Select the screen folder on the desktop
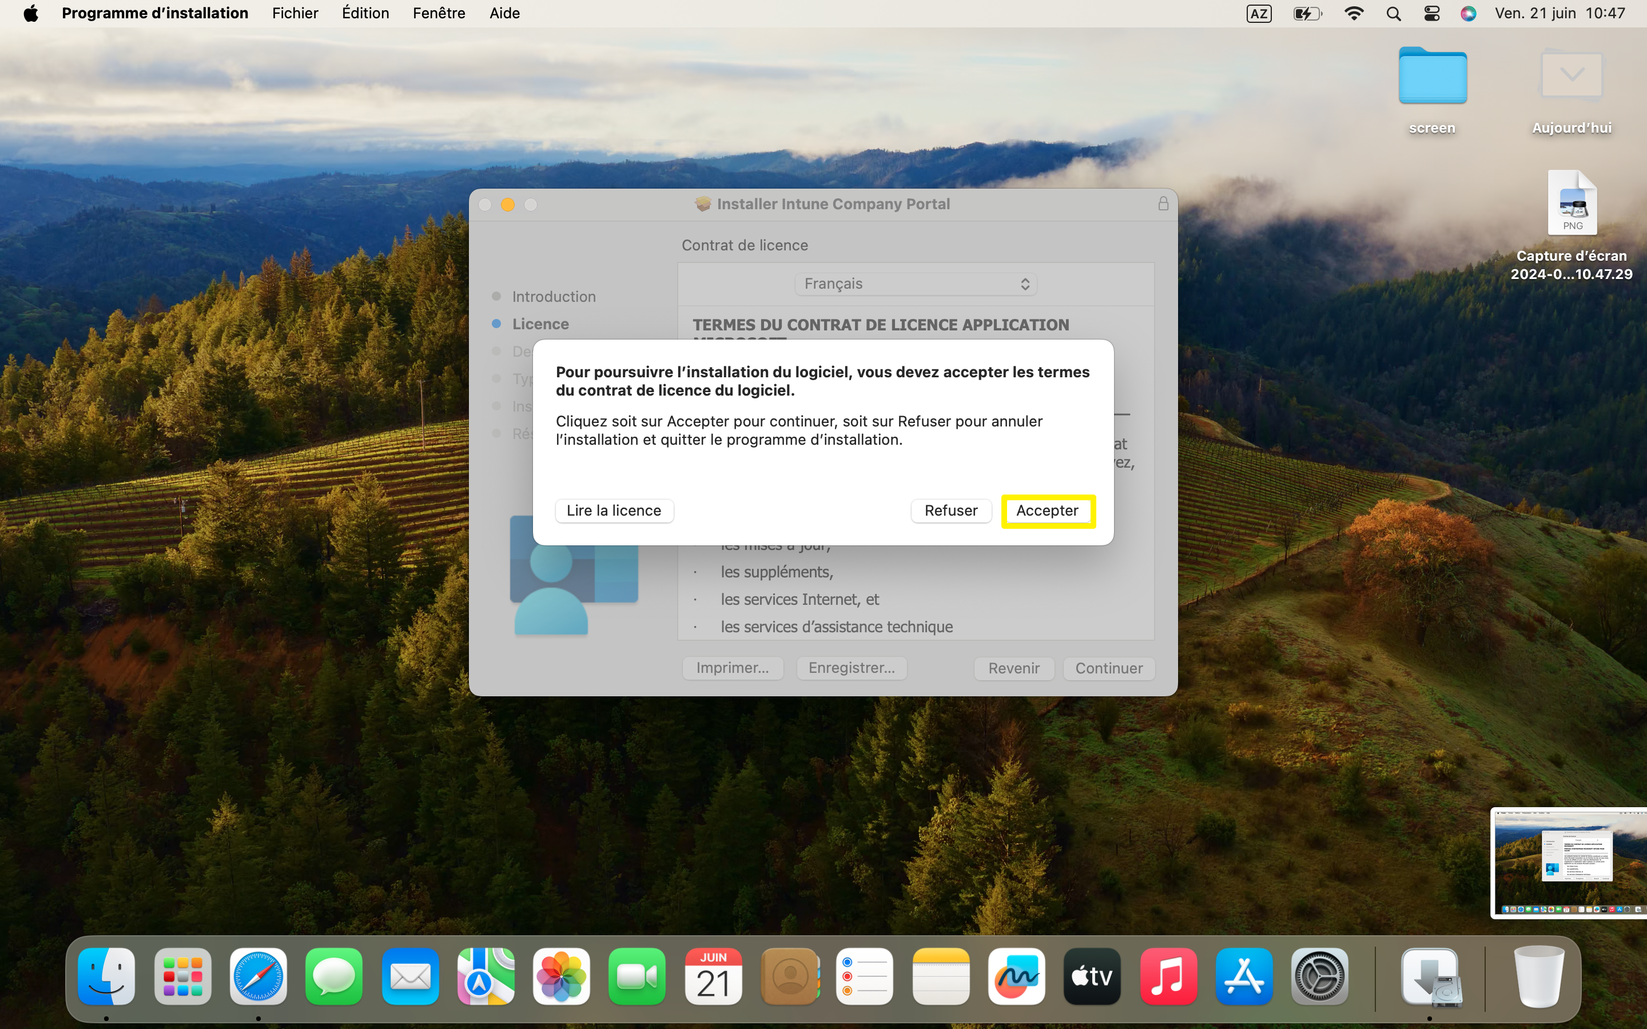Screen dimensions: 1647x1029 point(1432,76)
